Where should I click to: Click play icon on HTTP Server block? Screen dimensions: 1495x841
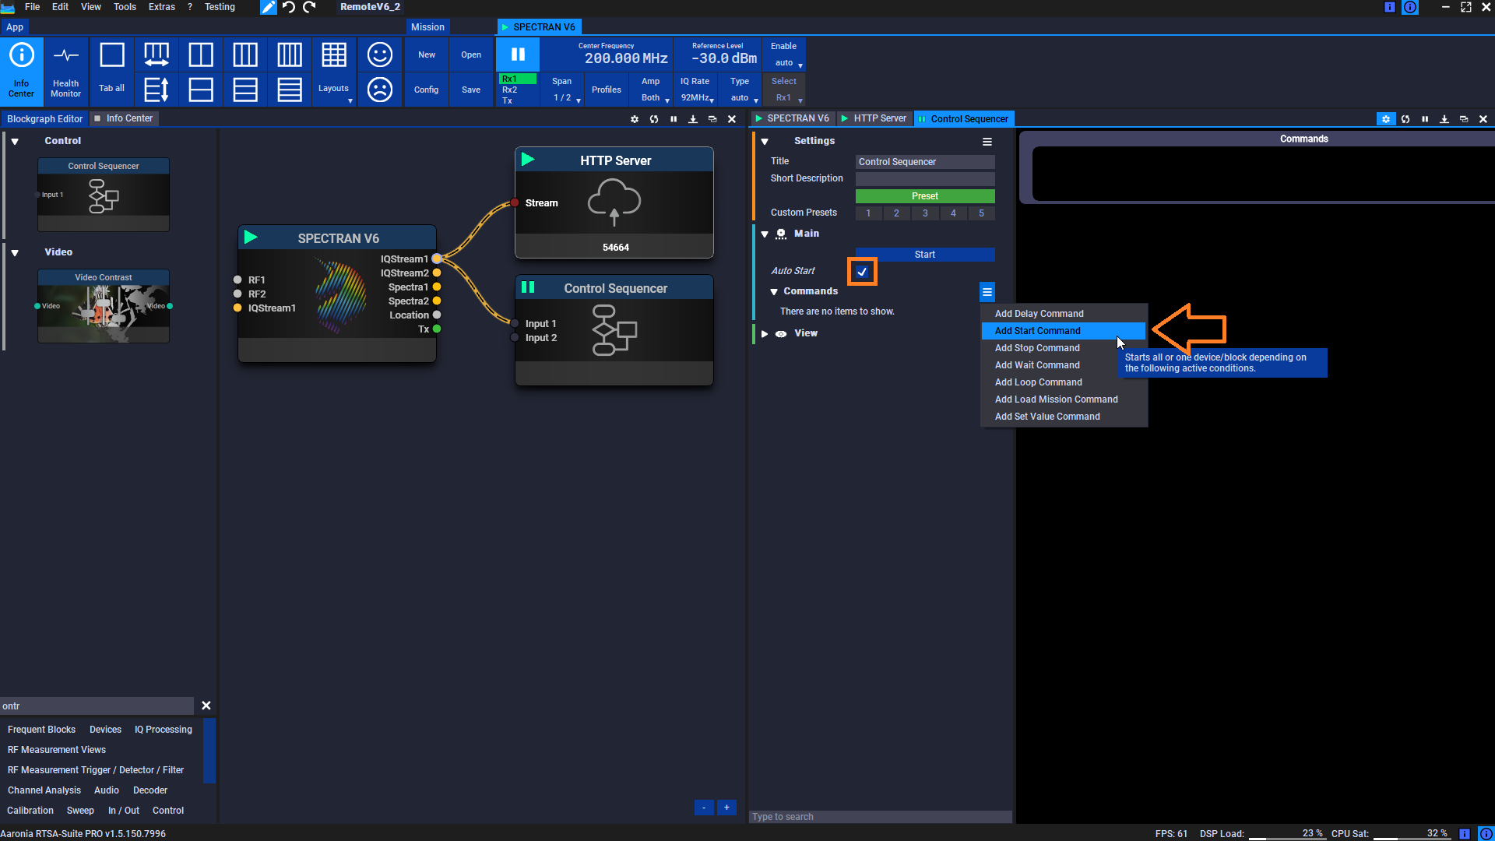[x=528, y=160]
